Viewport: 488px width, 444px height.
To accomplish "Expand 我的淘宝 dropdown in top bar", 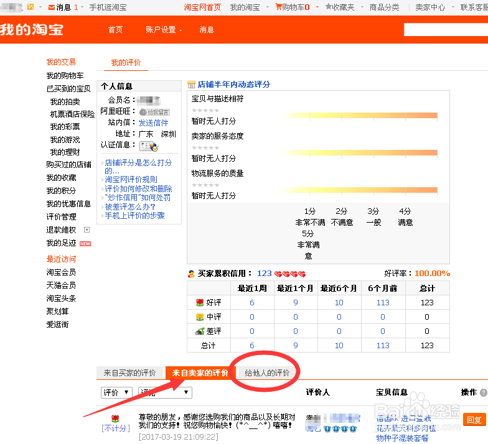I will tap(267, 7).
